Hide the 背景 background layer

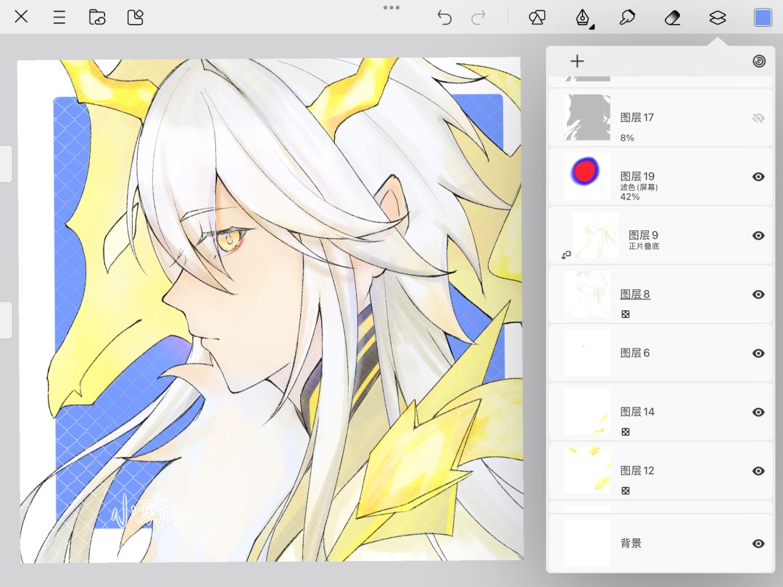(758, 544)
